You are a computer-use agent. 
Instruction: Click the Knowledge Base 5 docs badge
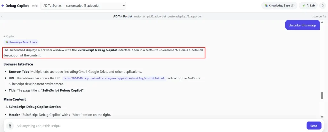pos(21,42)
